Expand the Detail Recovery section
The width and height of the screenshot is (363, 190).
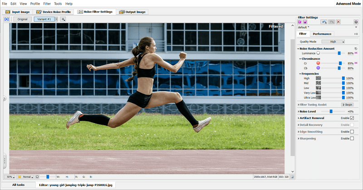click(299, 125)
